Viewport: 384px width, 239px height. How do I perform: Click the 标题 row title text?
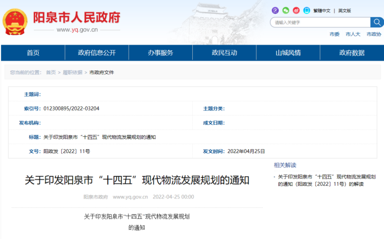coord(99,137)
